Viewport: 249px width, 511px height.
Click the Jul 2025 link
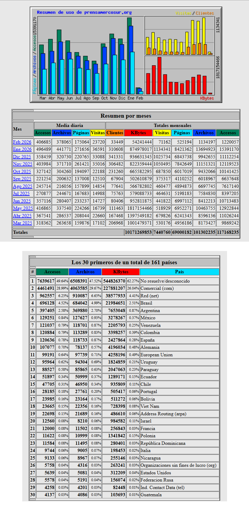21,194
